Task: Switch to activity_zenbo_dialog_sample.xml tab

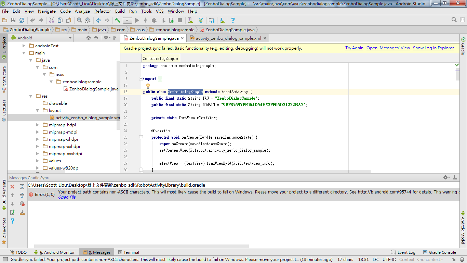Action: [228, 38]
